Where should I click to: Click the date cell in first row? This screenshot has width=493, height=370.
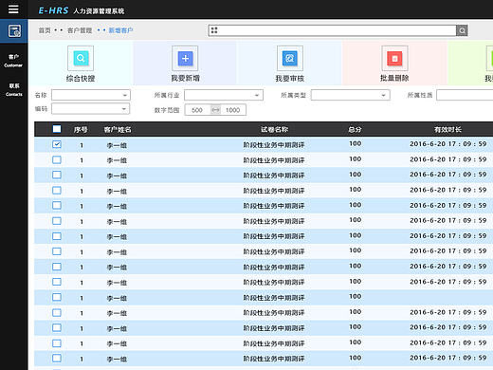coord(448,144)
